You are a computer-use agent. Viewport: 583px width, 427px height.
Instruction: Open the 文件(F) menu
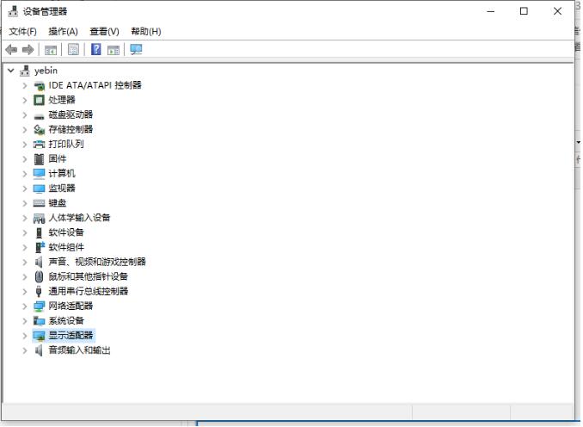(x=22, y=32)
